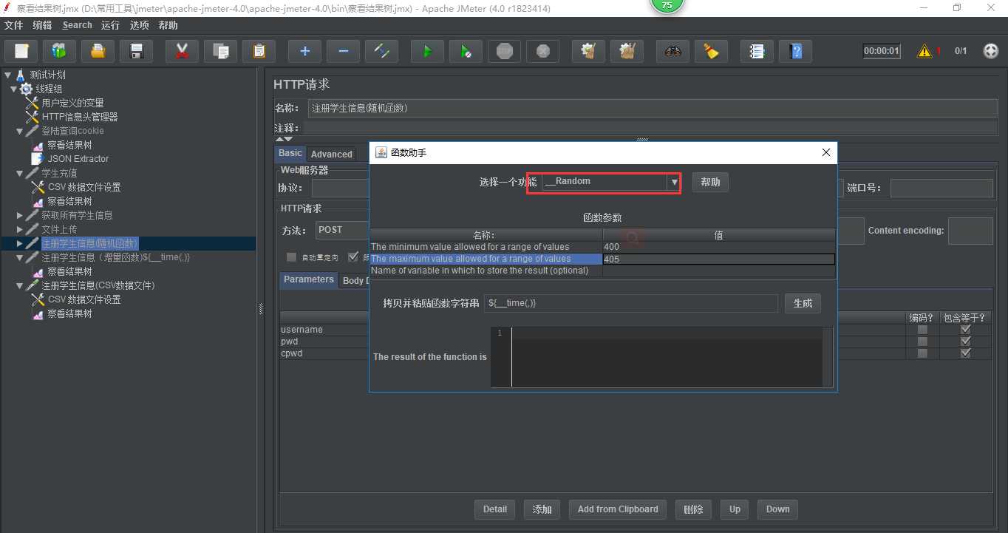1008x533 pixels.
Task: Click the 名称 name input field
Action: [x=653, y=108]
